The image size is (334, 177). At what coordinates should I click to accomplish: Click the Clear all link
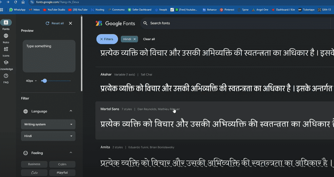click(x=149, y=39)
